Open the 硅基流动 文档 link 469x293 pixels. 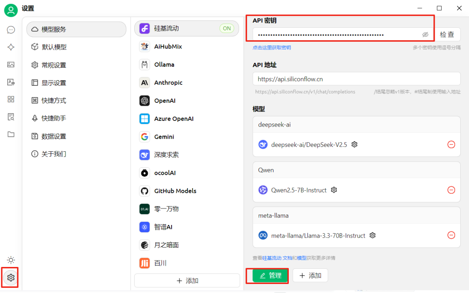coord(277,258)
